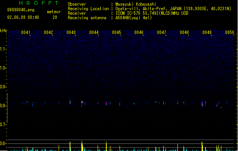The height and width of the screenshot is (151, 238).
Task: Click the ICOM IC-575 receiver text
Action: pyautogui.click(x=152, y=13)
